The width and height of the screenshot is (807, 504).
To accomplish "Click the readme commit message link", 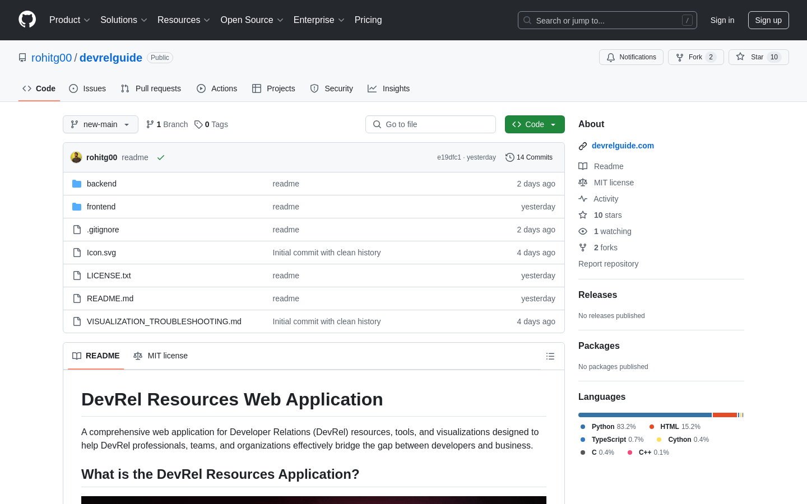I will 135,157.
